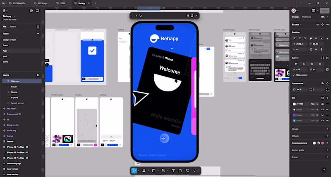Create component icon in Frame header
331x177 pixels.
323,25
